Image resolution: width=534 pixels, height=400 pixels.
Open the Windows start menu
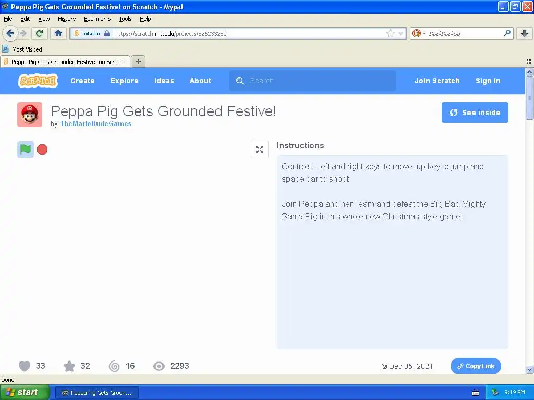(25, 393)
